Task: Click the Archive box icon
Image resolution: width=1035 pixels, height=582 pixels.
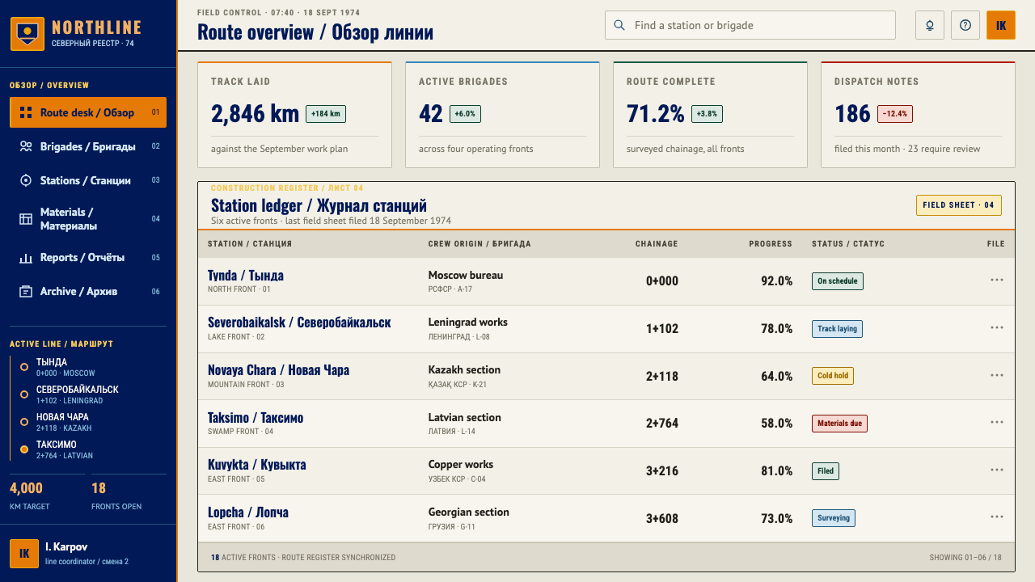Action: coord(26,291)
